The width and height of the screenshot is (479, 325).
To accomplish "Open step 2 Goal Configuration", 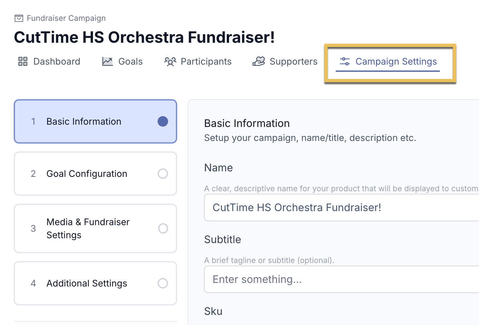I will 96,174.
